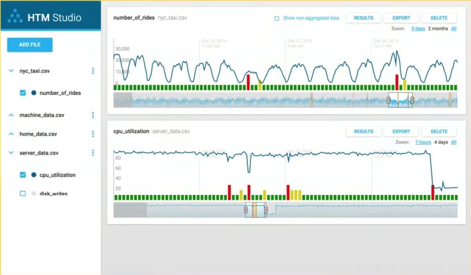
Task: Click the Dec 30, 2014 time marker
Action: [x=386, y=43]
